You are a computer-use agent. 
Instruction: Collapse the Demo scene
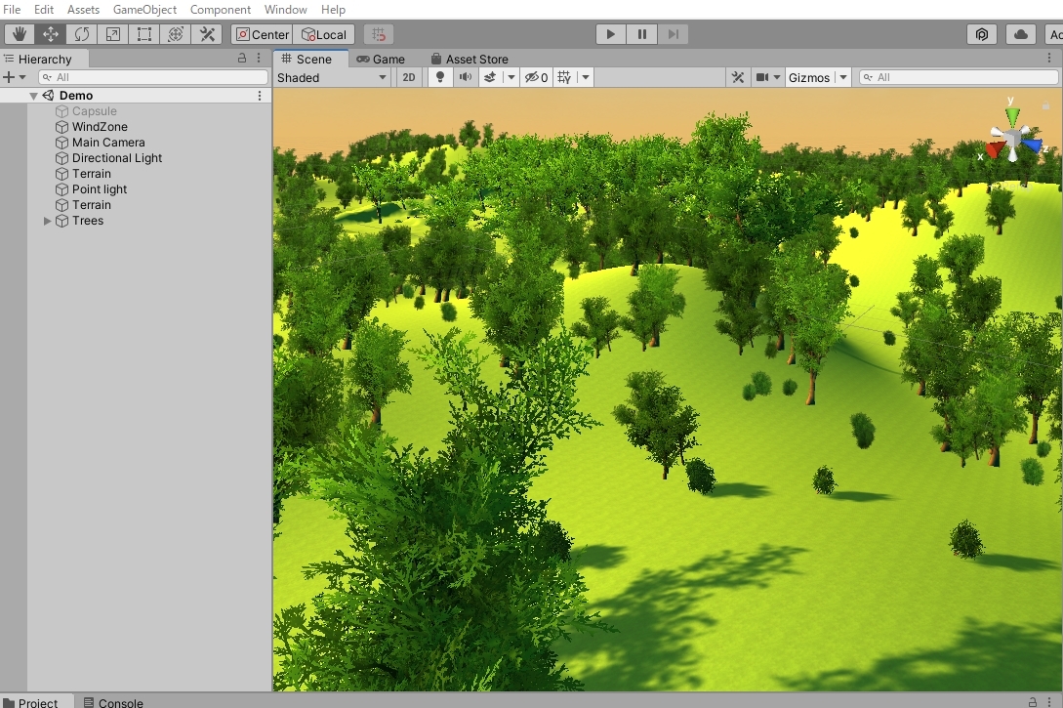[x=33, y=96]
